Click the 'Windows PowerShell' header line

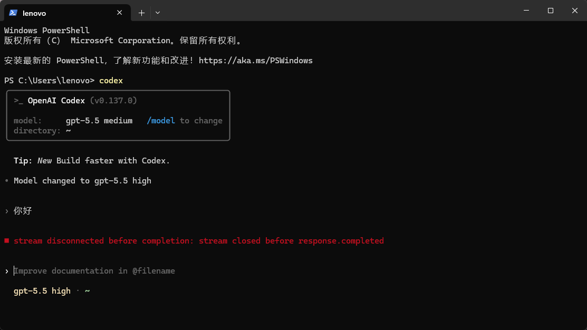click(47, 30)
